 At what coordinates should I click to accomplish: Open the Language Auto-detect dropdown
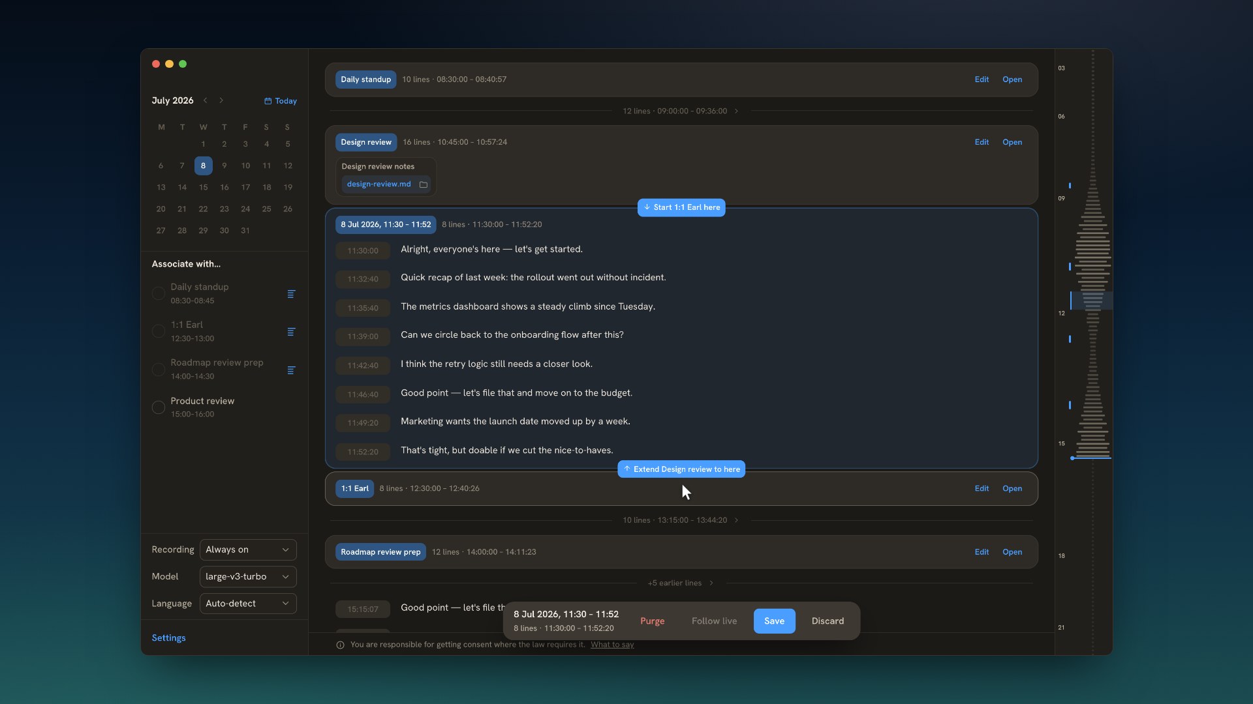(x=248, y=604)
